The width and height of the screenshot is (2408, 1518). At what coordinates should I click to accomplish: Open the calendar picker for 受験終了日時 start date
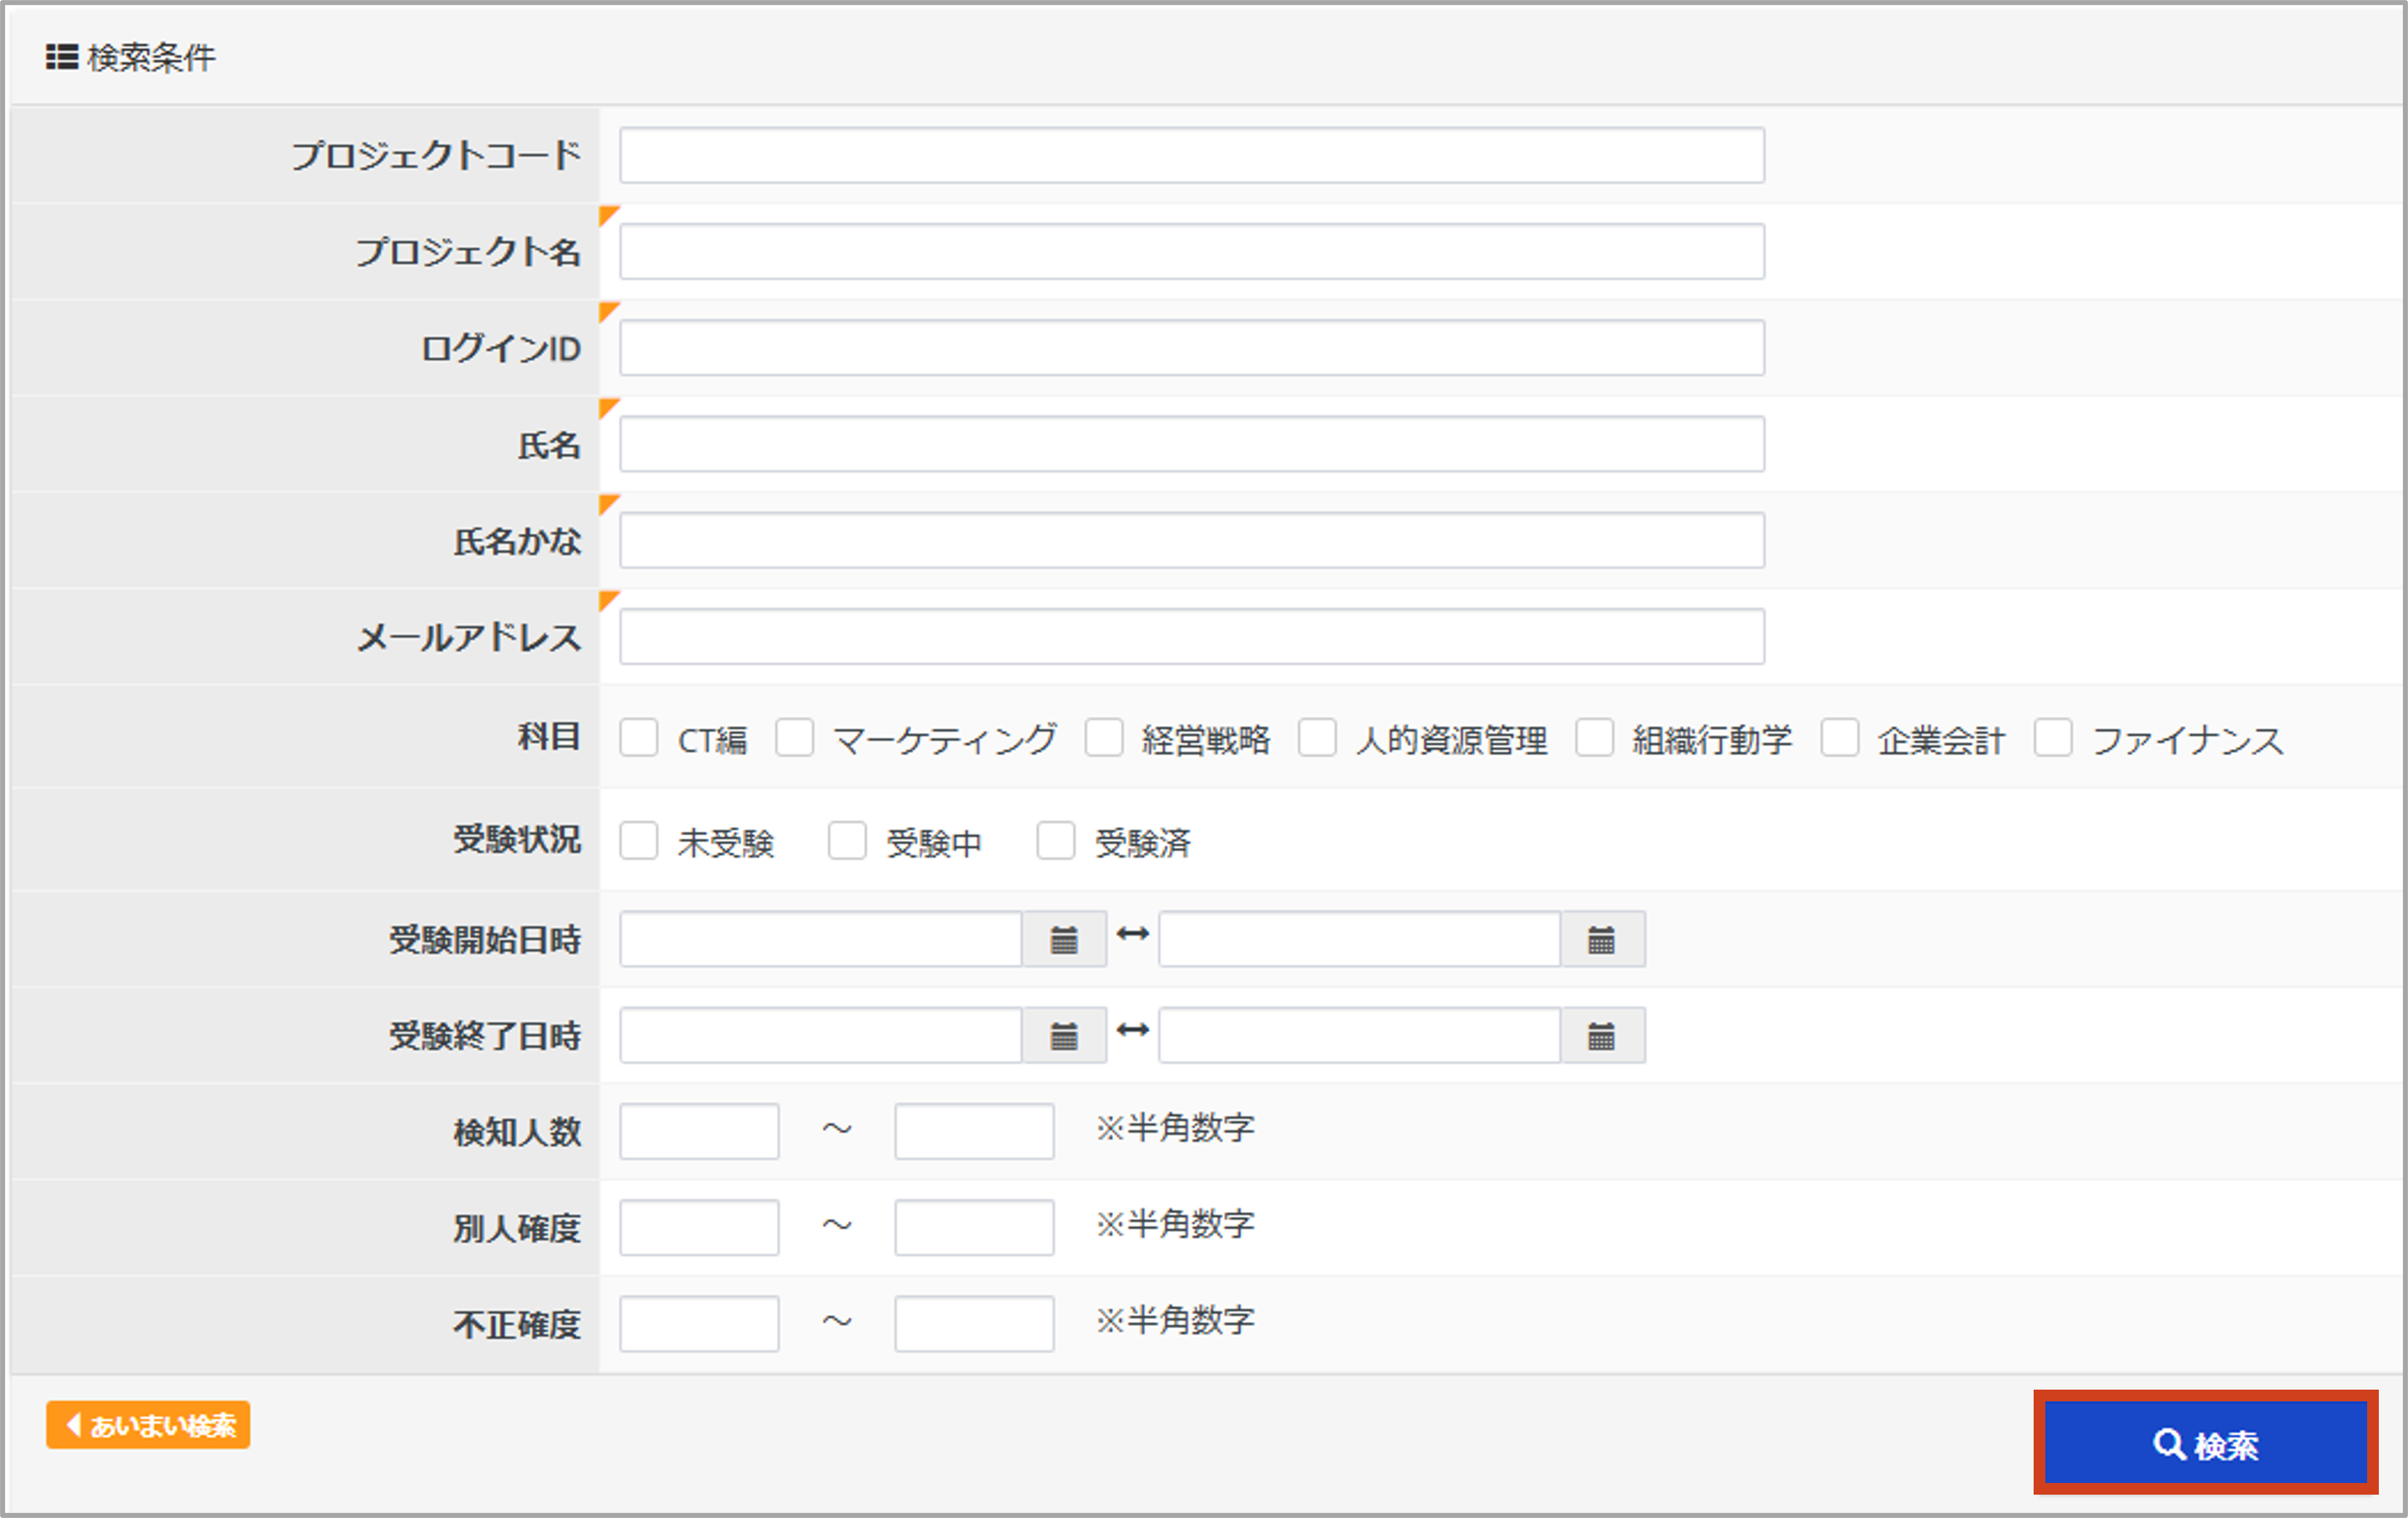[1063, 1035]
